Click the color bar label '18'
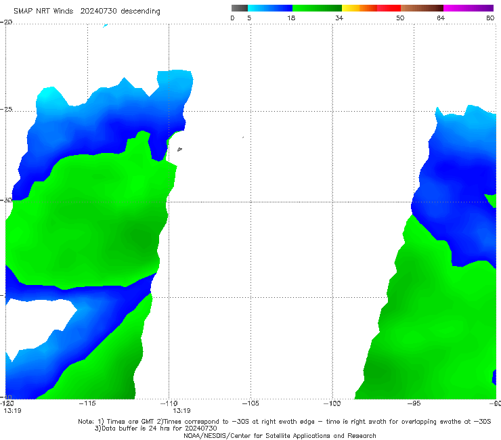501x440 pixels. [291, 18]
